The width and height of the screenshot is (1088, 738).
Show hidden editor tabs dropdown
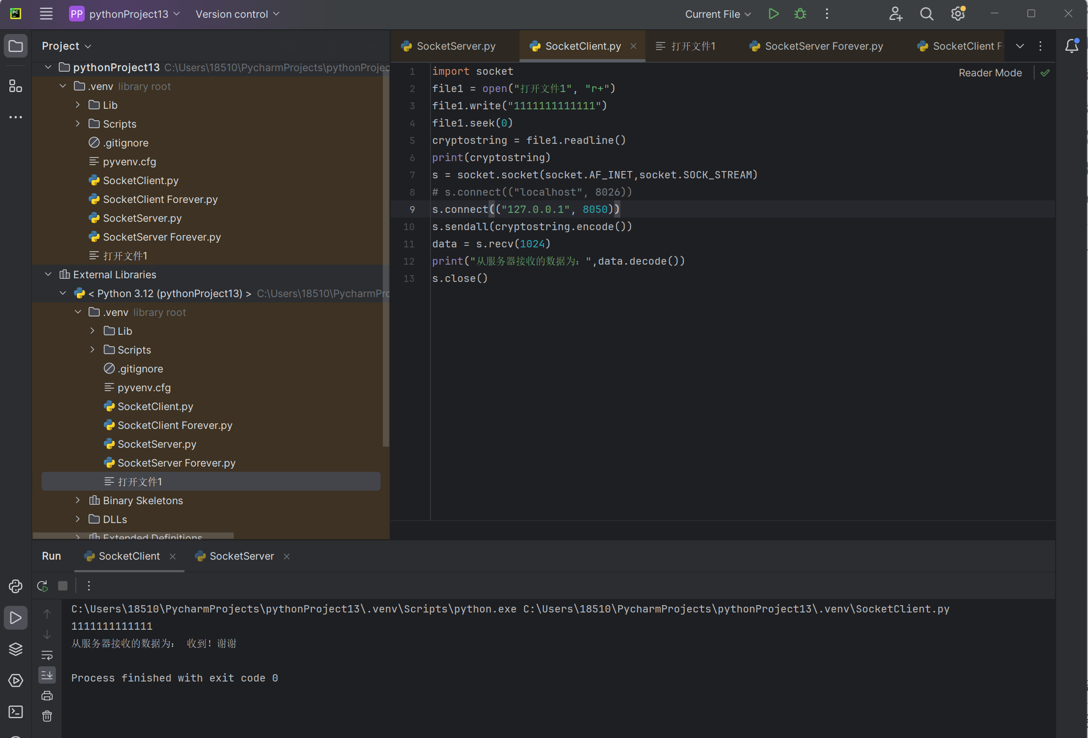click(1020, 46)
